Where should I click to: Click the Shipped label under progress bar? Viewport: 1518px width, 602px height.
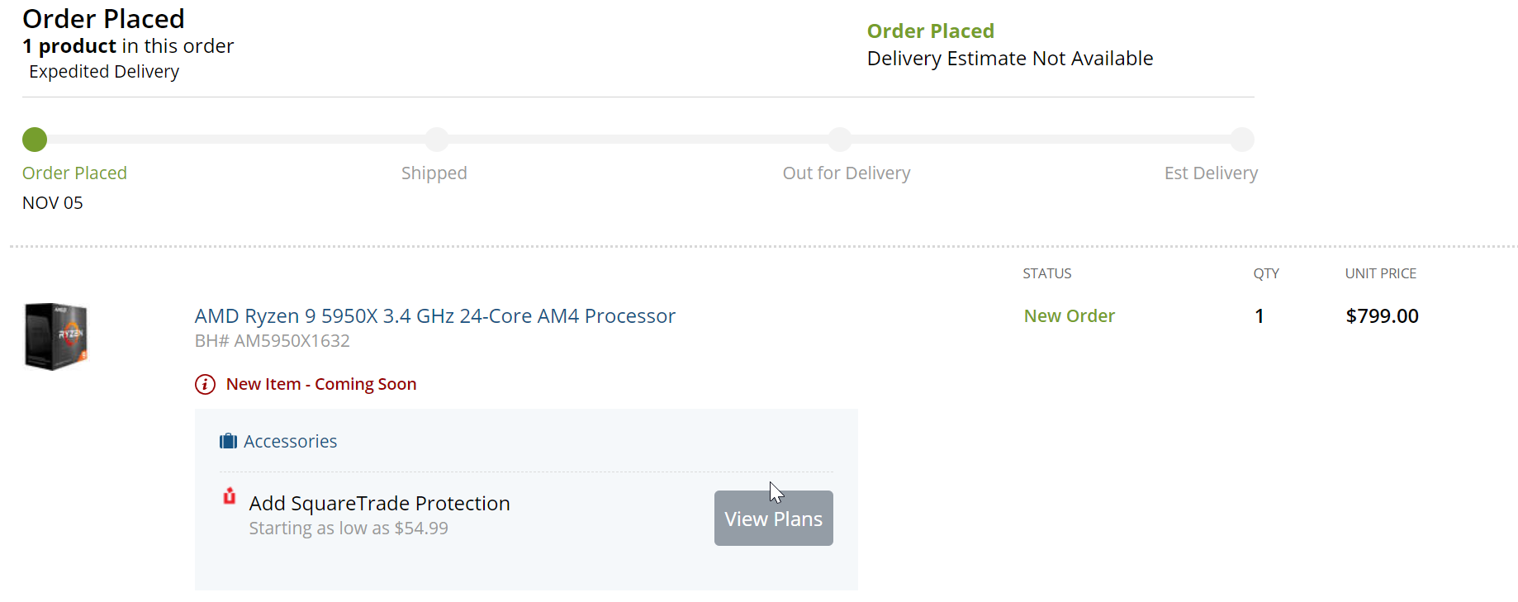[434, 173]
